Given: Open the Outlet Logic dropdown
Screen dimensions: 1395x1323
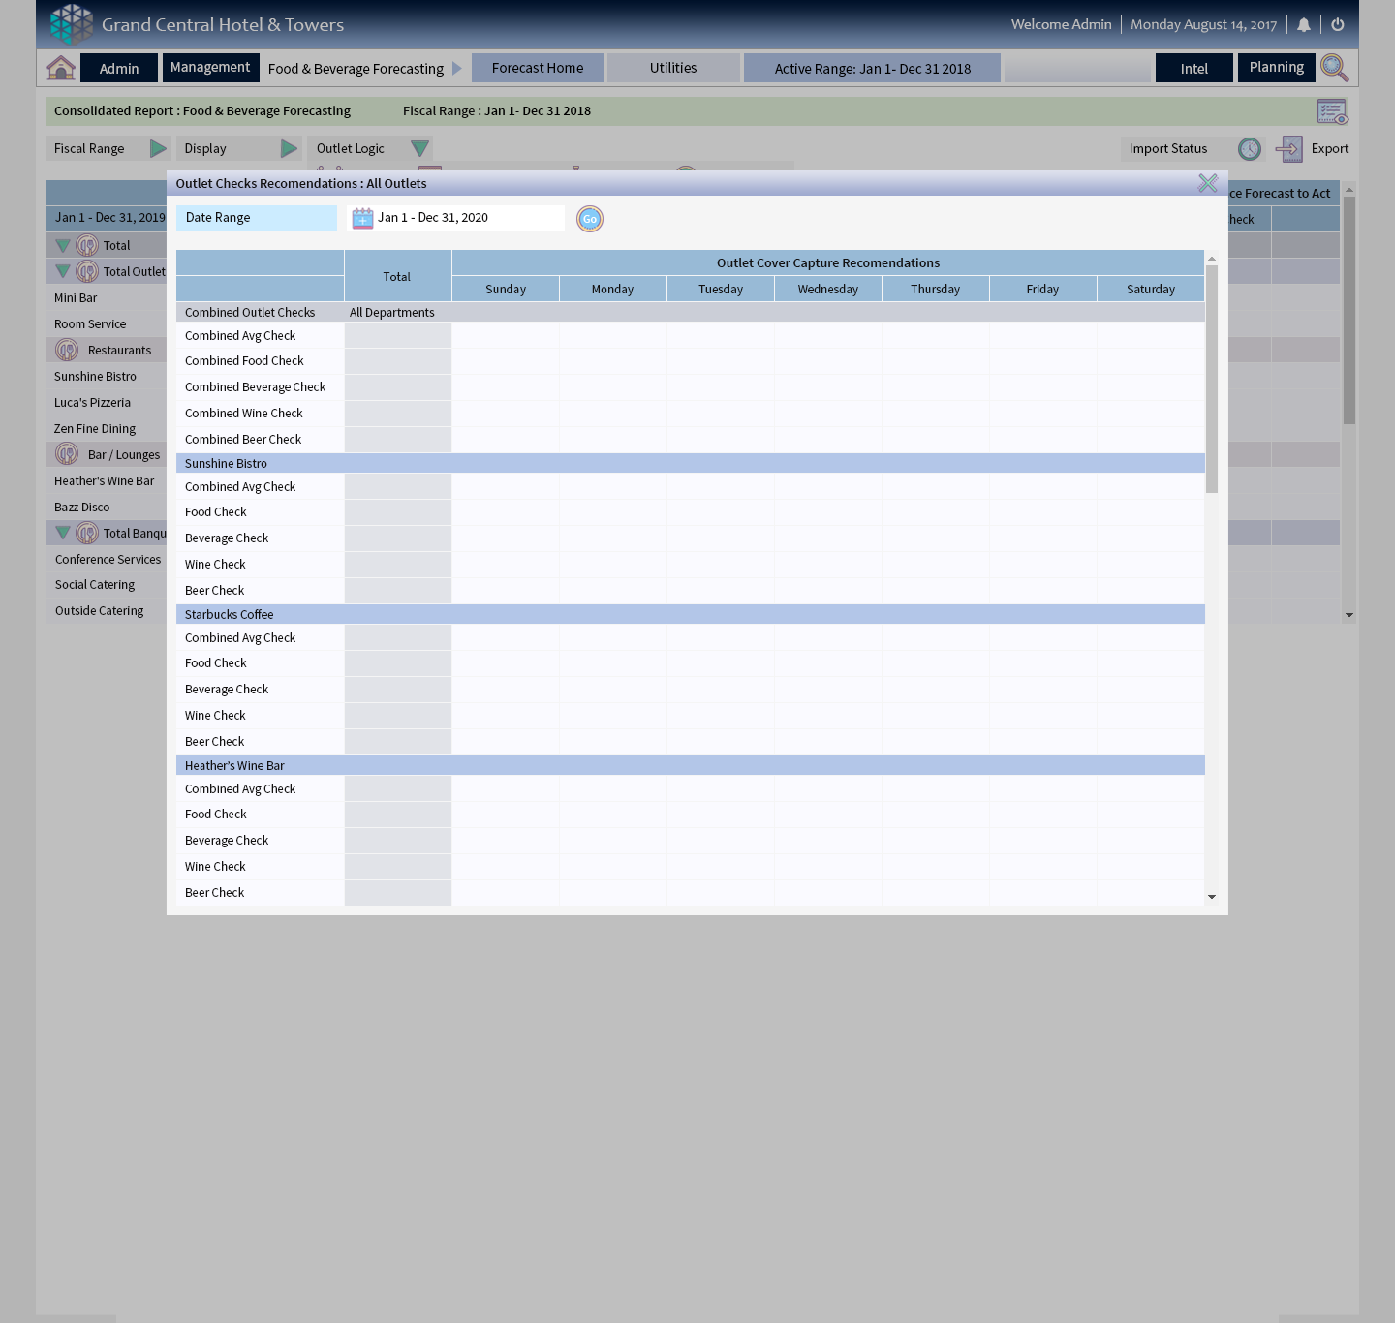Looking at the screenshot, I should [x=419, y=149].
